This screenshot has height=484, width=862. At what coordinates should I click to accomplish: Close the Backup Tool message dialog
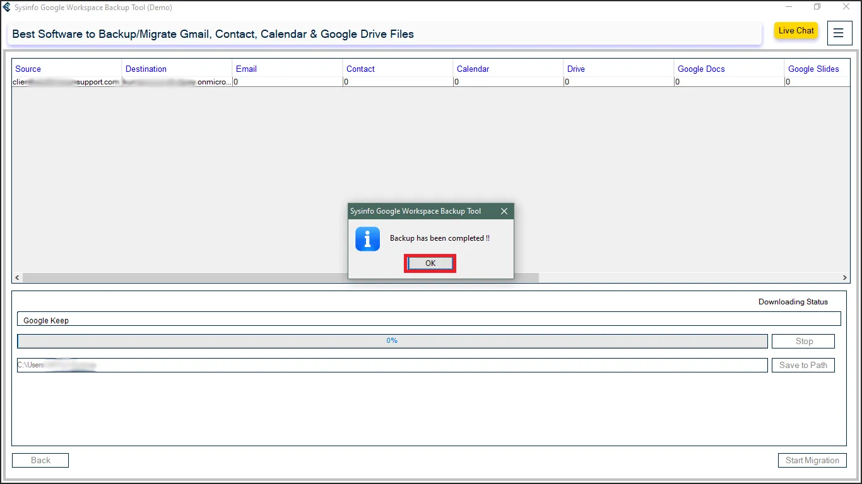[x=504, y=211]
